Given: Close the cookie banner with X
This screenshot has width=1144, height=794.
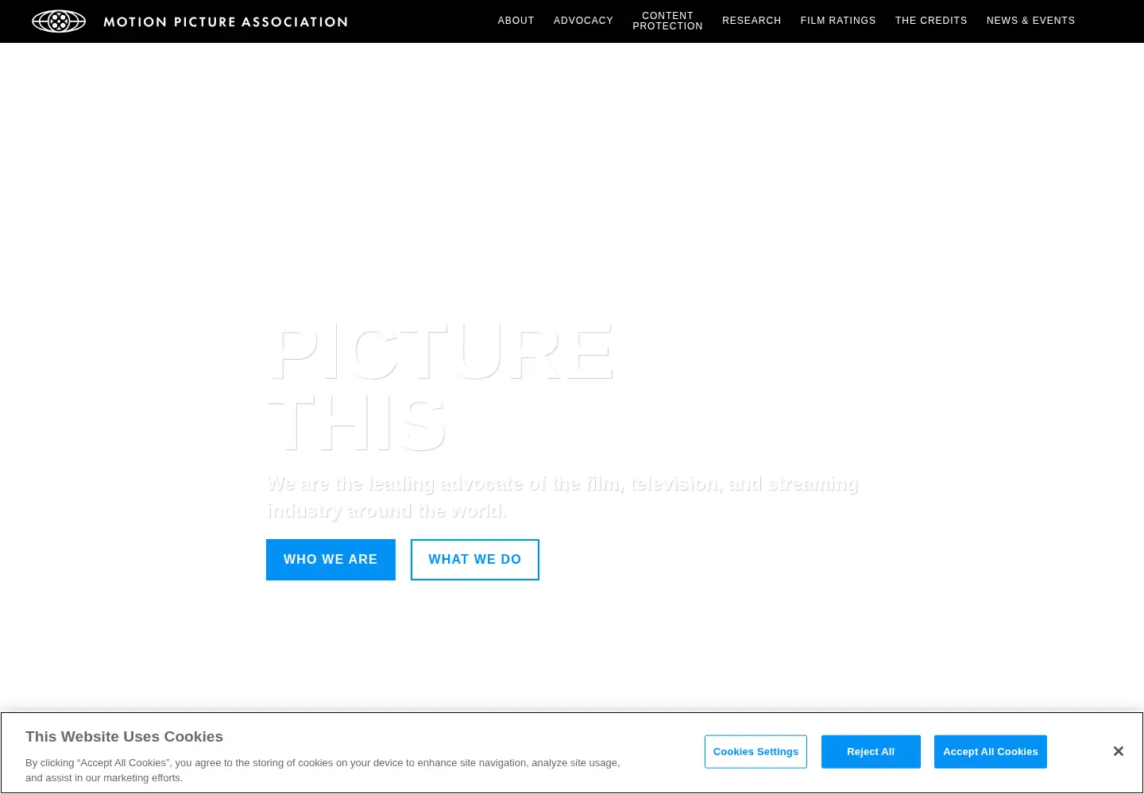Looking at the screenshot, I should click(x=1119, y=751).
